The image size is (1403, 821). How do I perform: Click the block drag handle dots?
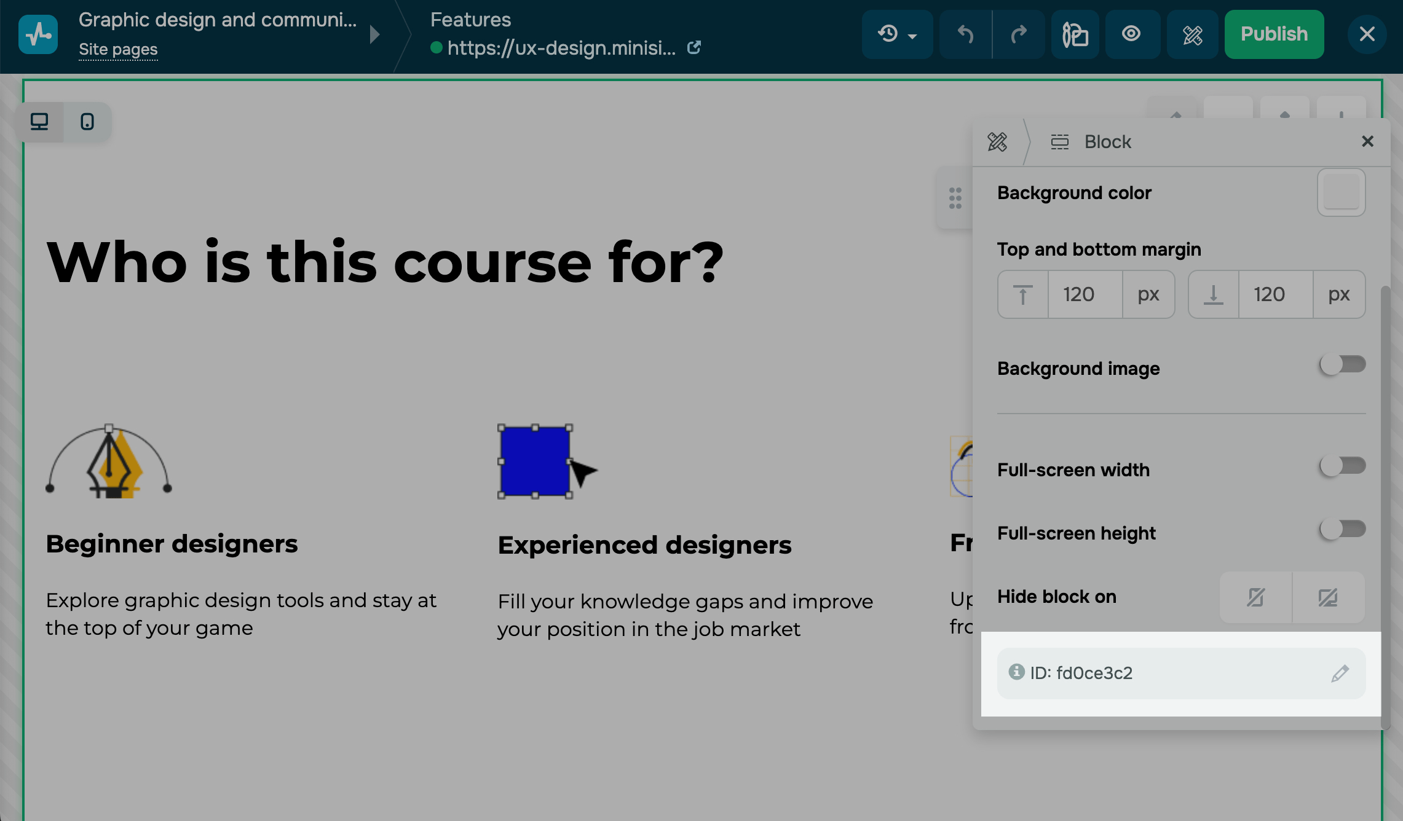[x=955, y=198]
